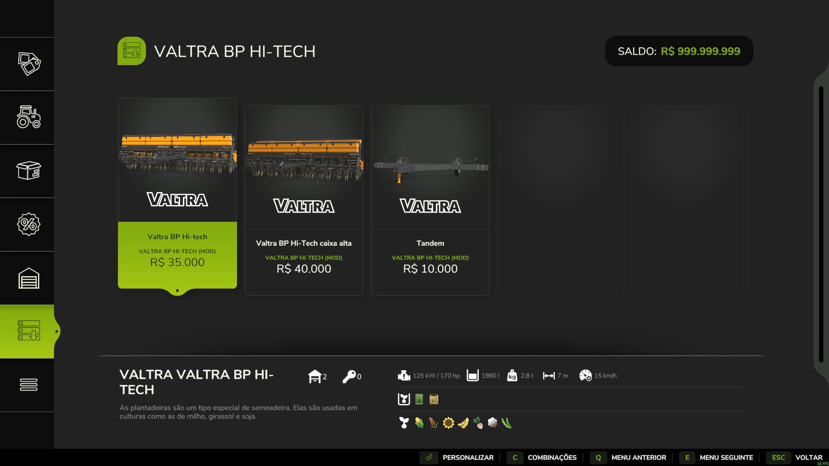Image resolution: width=829 pixels, height=466 pixels.
Task: Click the cotton crop icon
Action: coord(492,422)
